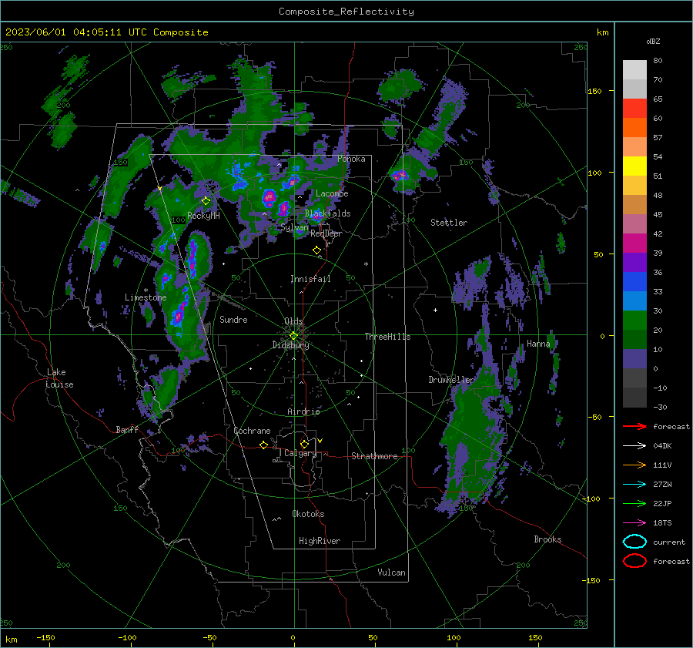Click the red 60 dBZ color swatch

point(634,108)
